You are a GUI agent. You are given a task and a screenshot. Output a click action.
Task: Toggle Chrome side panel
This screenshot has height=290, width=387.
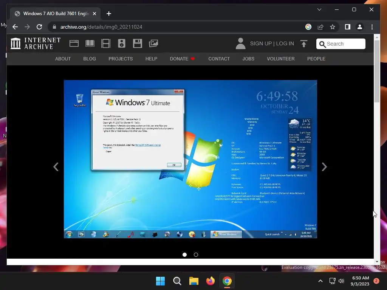348,27
